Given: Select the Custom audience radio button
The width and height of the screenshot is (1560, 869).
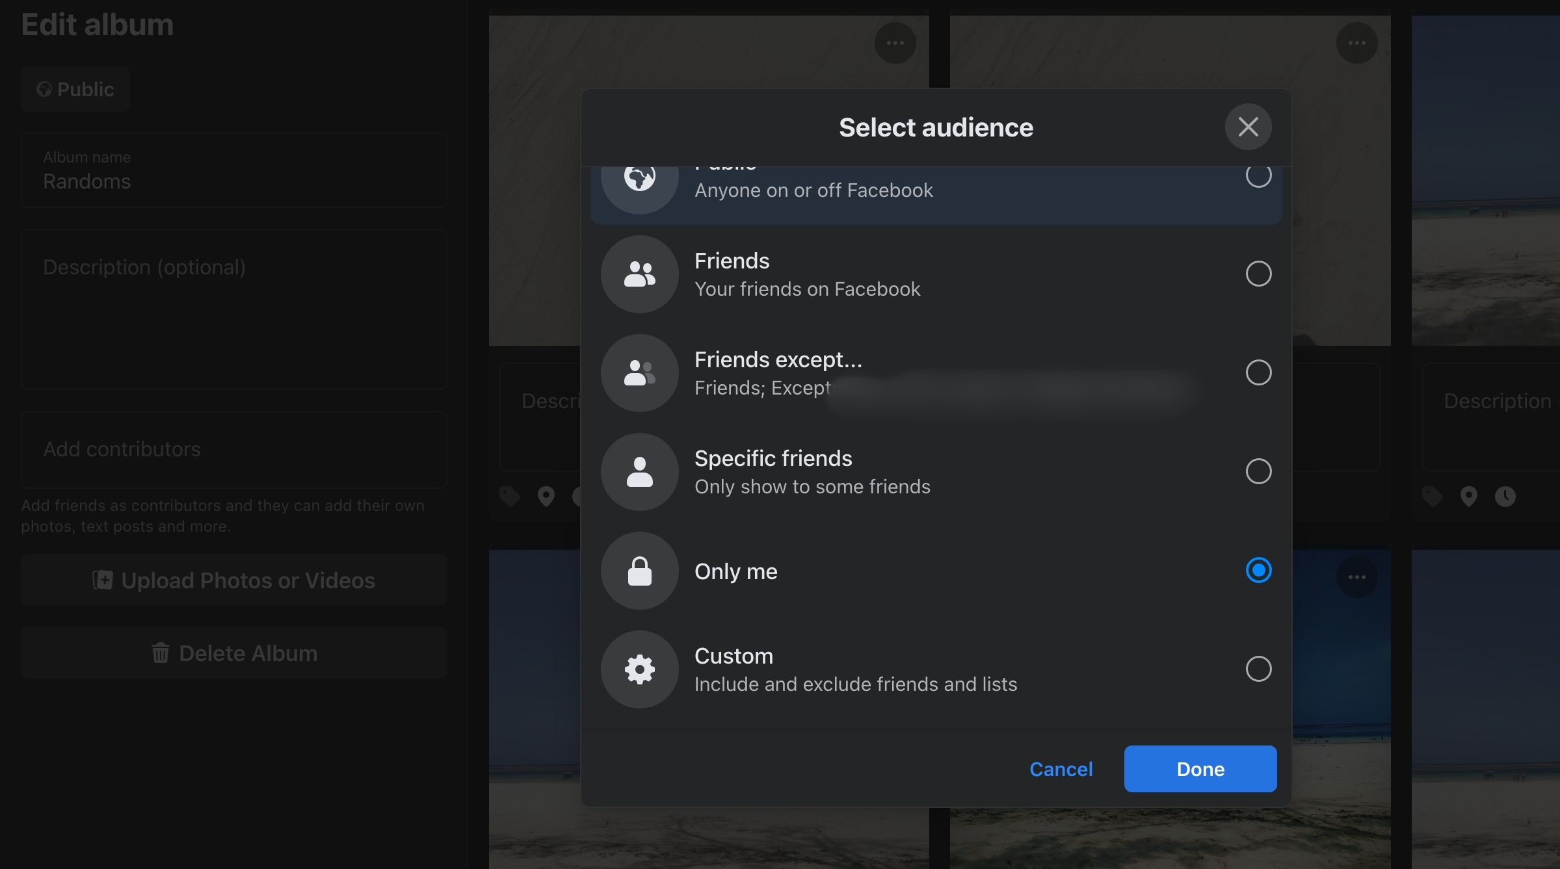Looking at the screenshot, I should point(1258,669).
